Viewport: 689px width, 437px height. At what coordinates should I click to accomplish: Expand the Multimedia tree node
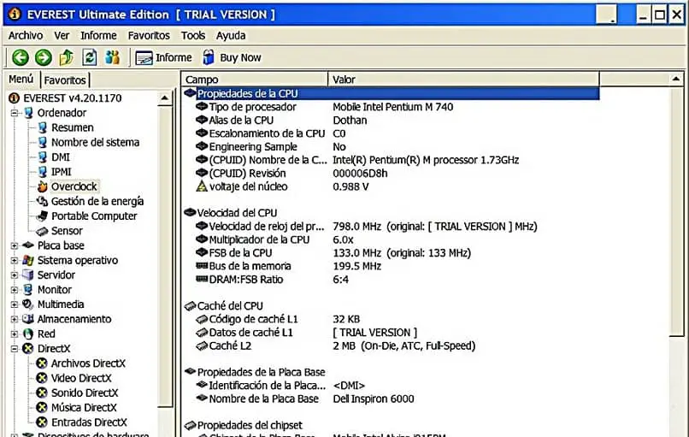[15, 304]
